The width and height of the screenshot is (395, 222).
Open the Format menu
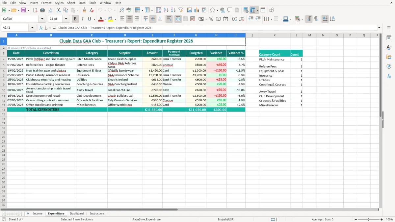coord(46,3)
